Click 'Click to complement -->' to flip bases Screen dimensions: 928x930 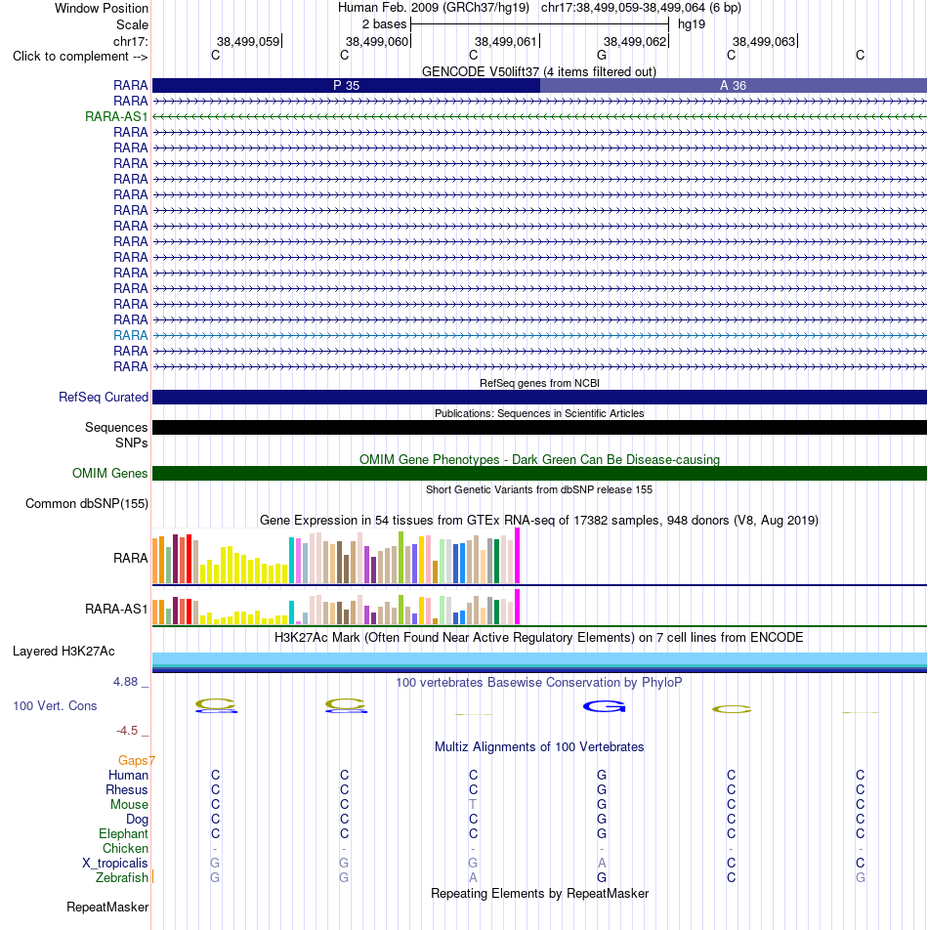tap(80, 57)
